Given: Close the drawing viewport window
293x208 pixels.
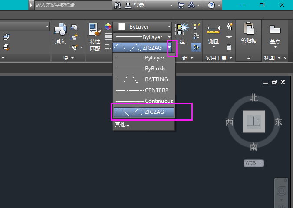Looking at the screenshot, I should [283, 82].
